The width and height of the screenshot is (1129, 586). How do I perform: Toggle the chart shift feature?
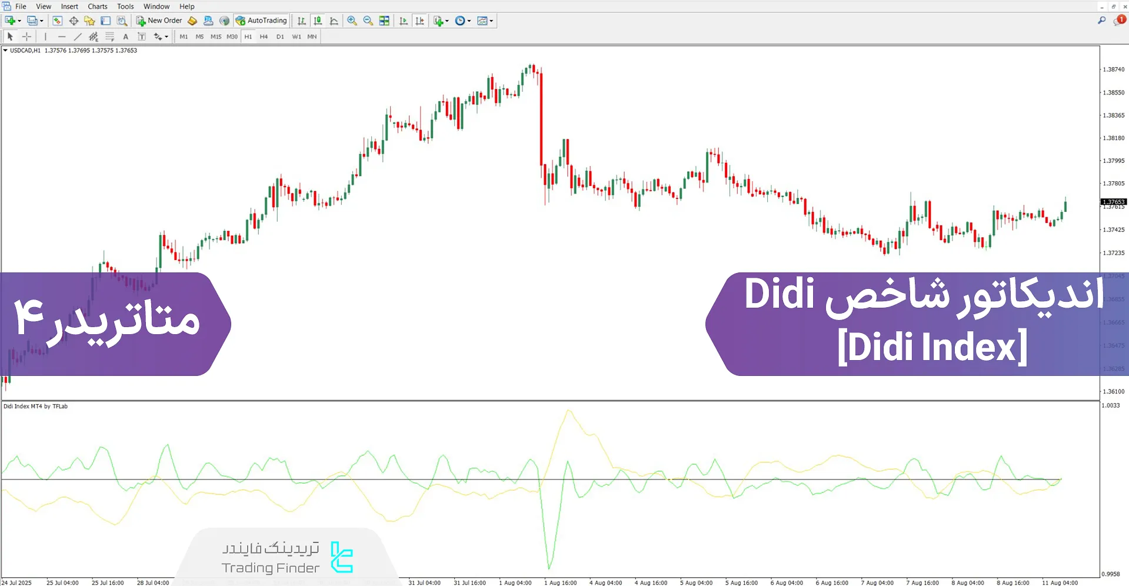pyautogui.click(x=419, y=20)
